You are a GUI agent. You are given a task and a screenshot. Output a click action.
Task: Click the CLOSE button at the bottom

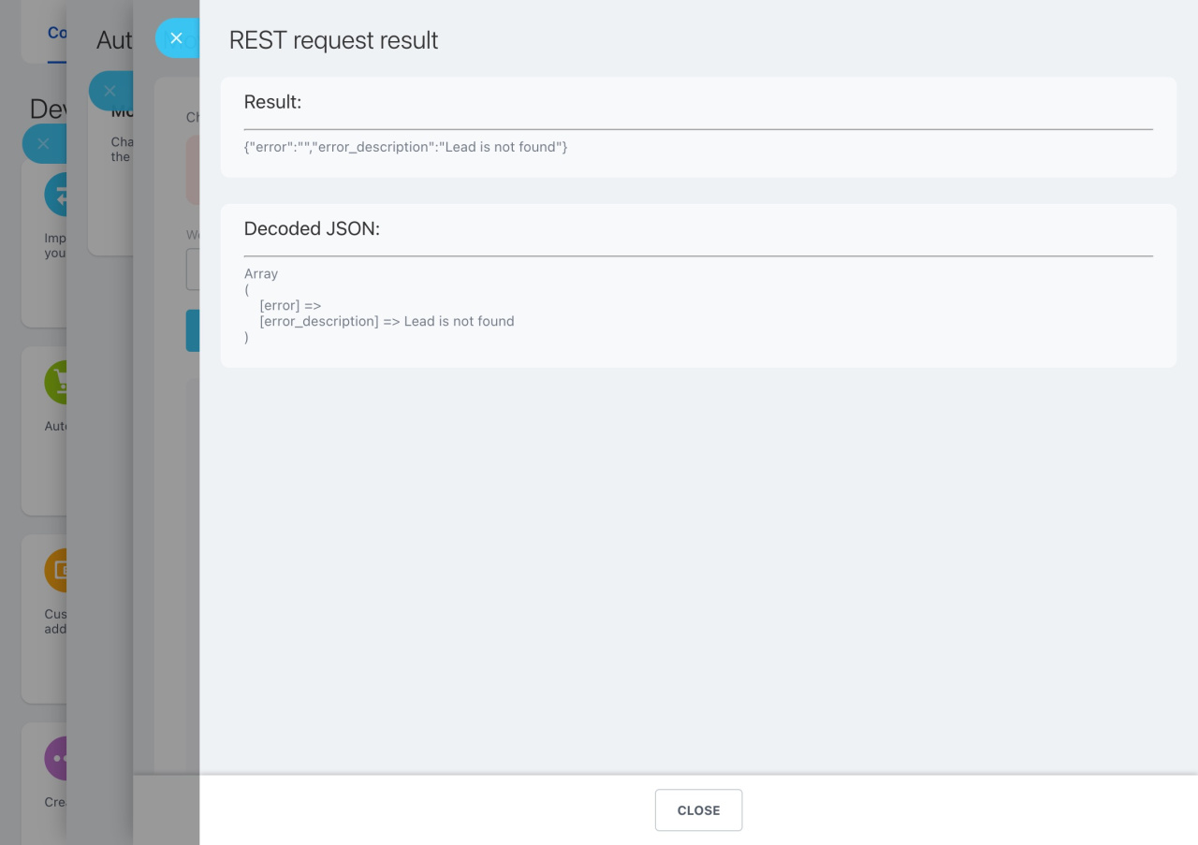[698, 810]
